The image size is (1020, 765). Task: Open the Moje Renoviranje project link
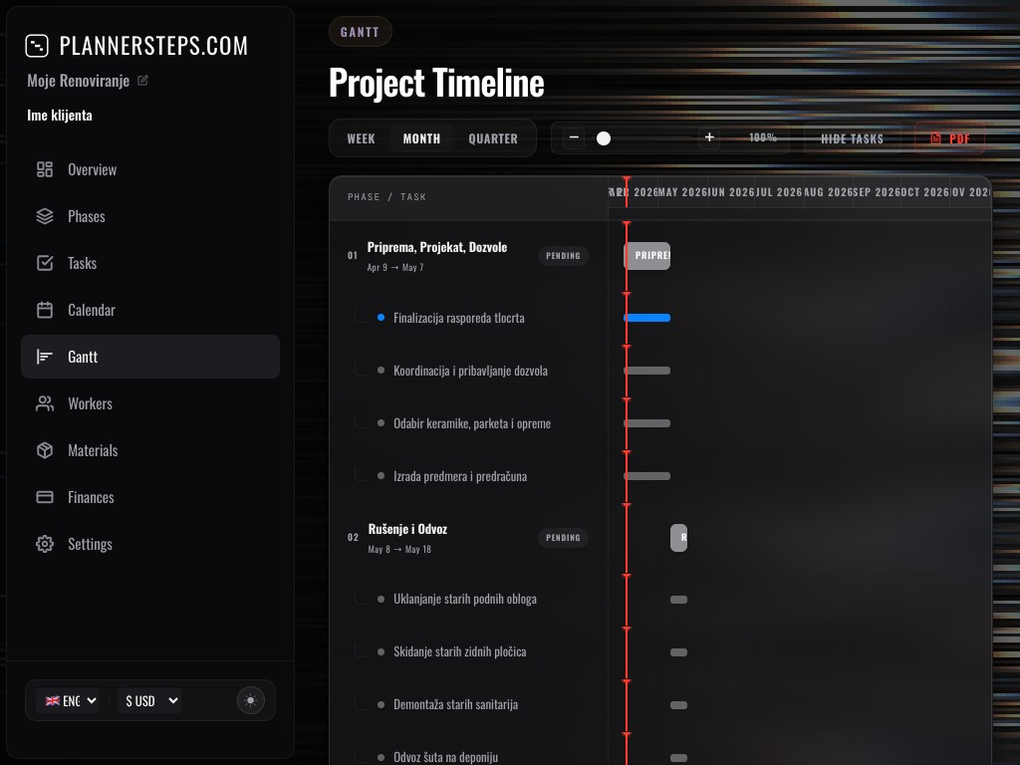pos(79,81)
